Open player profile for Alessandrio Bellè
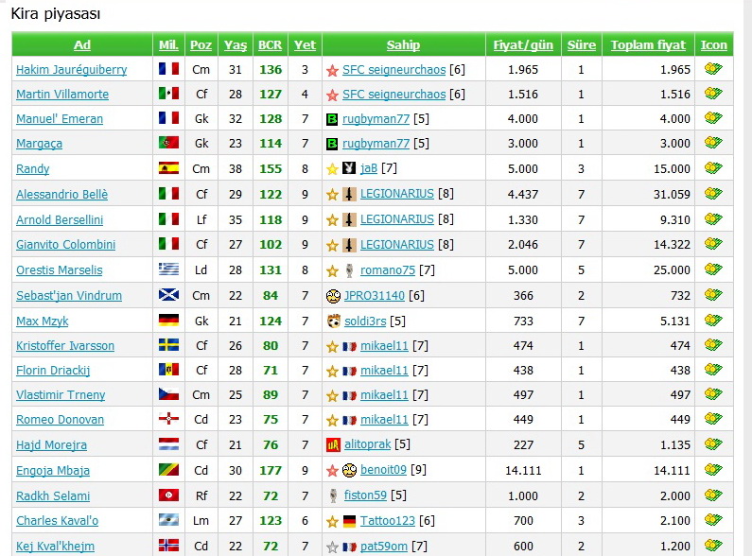 tap(61, 194)
